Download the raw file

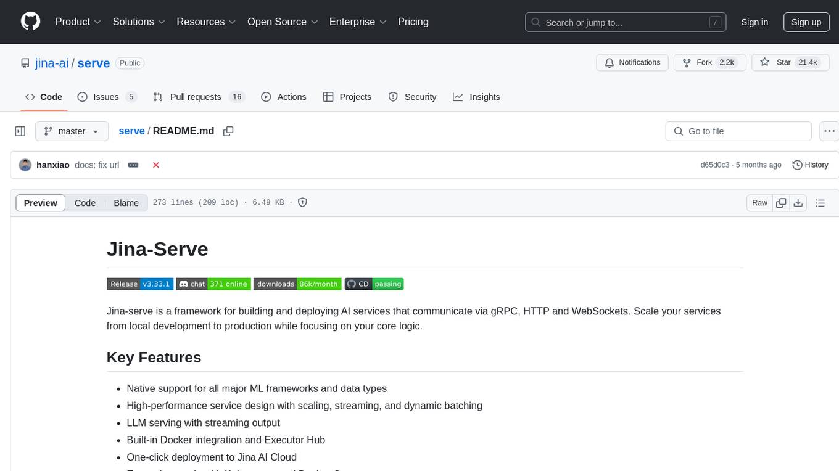click(x=798, y=203)
